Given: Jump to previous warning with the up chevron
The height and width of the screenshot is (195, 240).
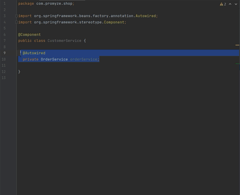Looking at the screenshot, I should tap(230, 4).
